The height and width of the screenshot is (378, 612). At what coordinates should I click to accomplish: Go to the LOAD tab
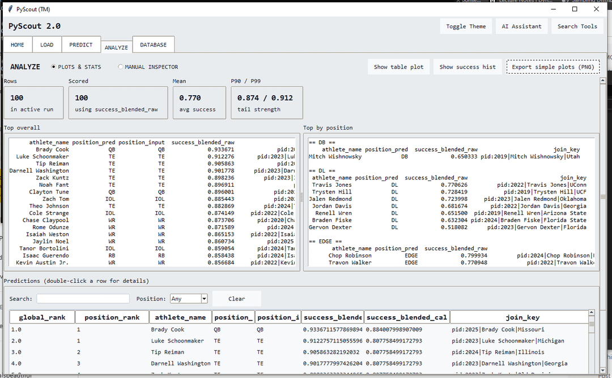pyautogui.click(x=47, y=45)
